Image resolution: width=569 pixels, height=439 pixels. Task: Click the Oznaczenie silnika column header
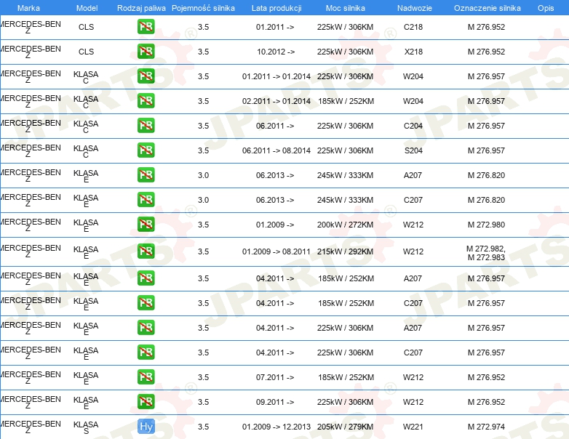[x=487, y=7]
